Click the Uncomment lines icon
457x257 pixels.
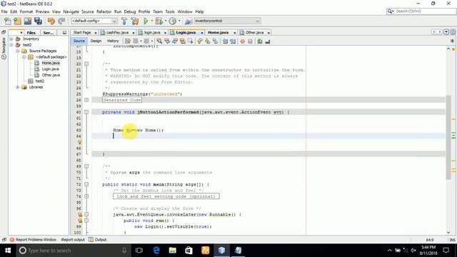268,41
